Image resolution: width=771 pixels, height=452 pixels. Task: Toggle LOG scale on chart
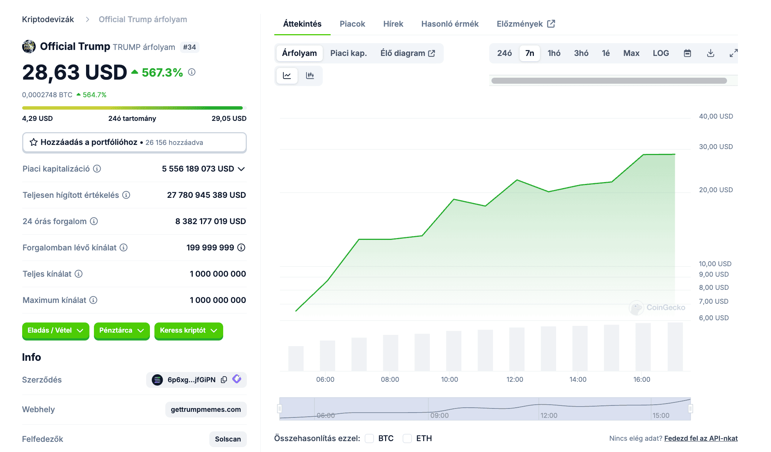pos(661,53)
